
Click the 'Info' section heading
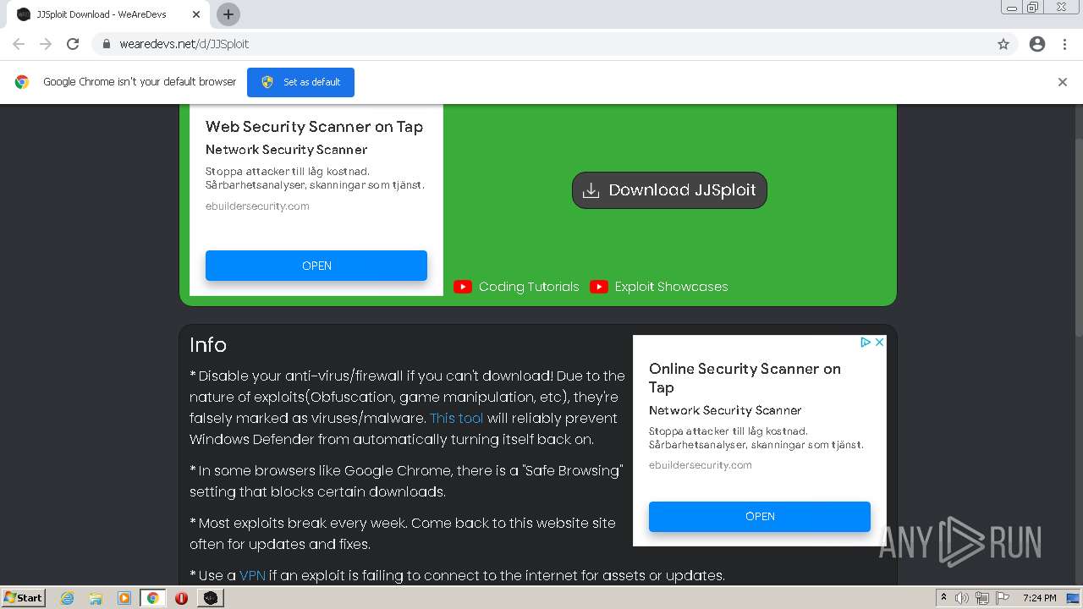pos(208,345)
